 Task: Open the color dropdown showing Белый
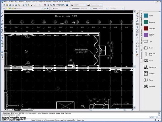61,9
